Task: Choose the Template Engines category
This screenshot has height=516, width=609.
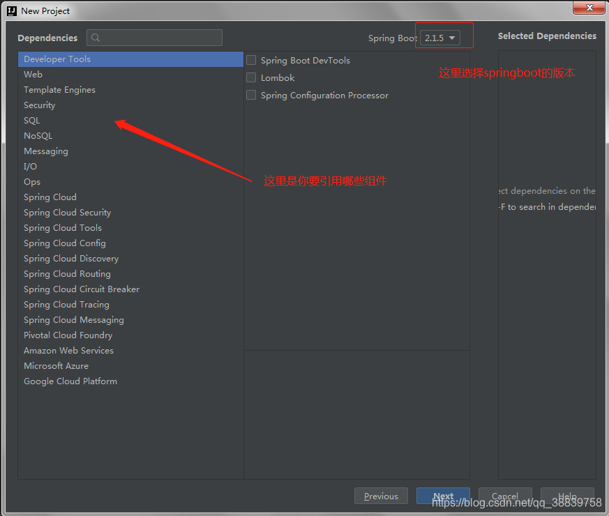Action: tap(130, 90)
